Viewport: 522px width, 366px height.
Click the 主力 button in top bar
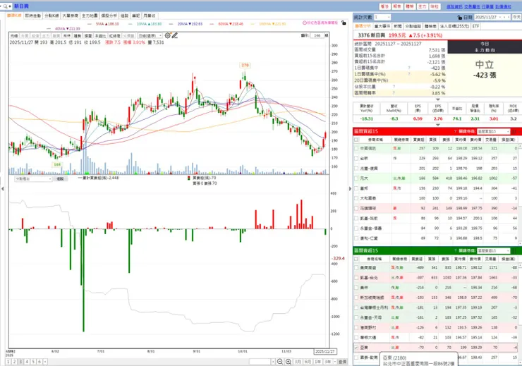pos(422,6)
